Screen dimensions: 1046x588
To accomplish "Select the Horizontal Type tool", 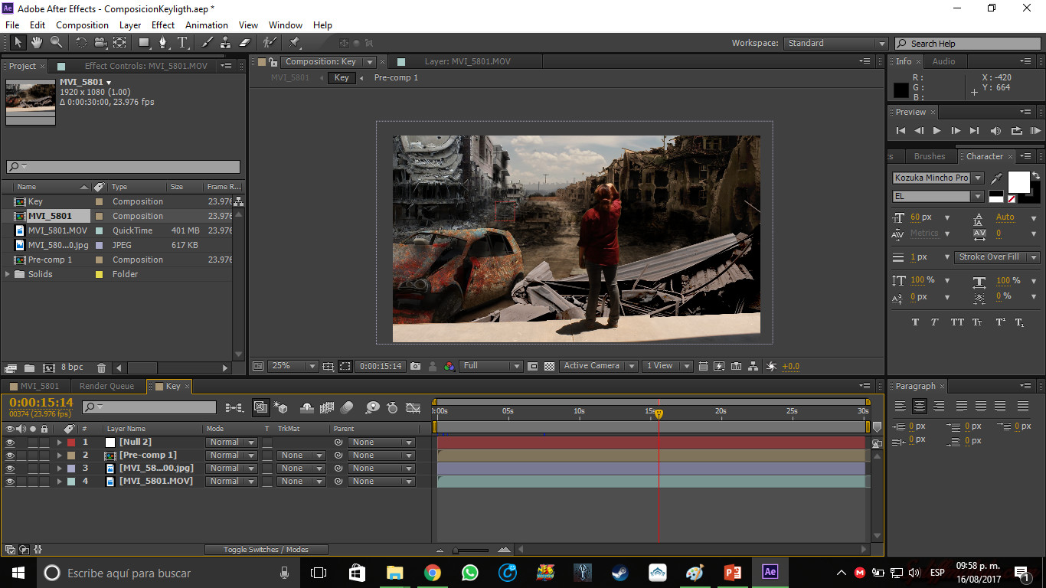I will coord(182,44).
